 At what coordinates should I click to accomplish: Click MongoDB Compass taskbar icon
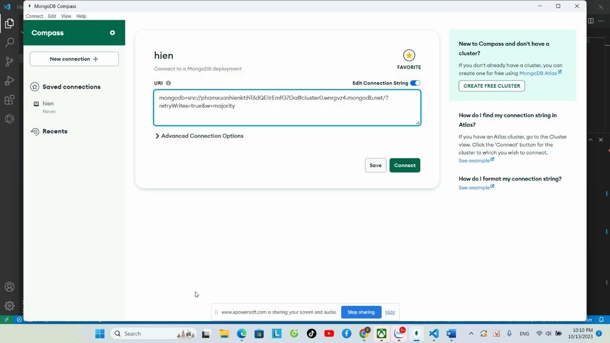416,333
